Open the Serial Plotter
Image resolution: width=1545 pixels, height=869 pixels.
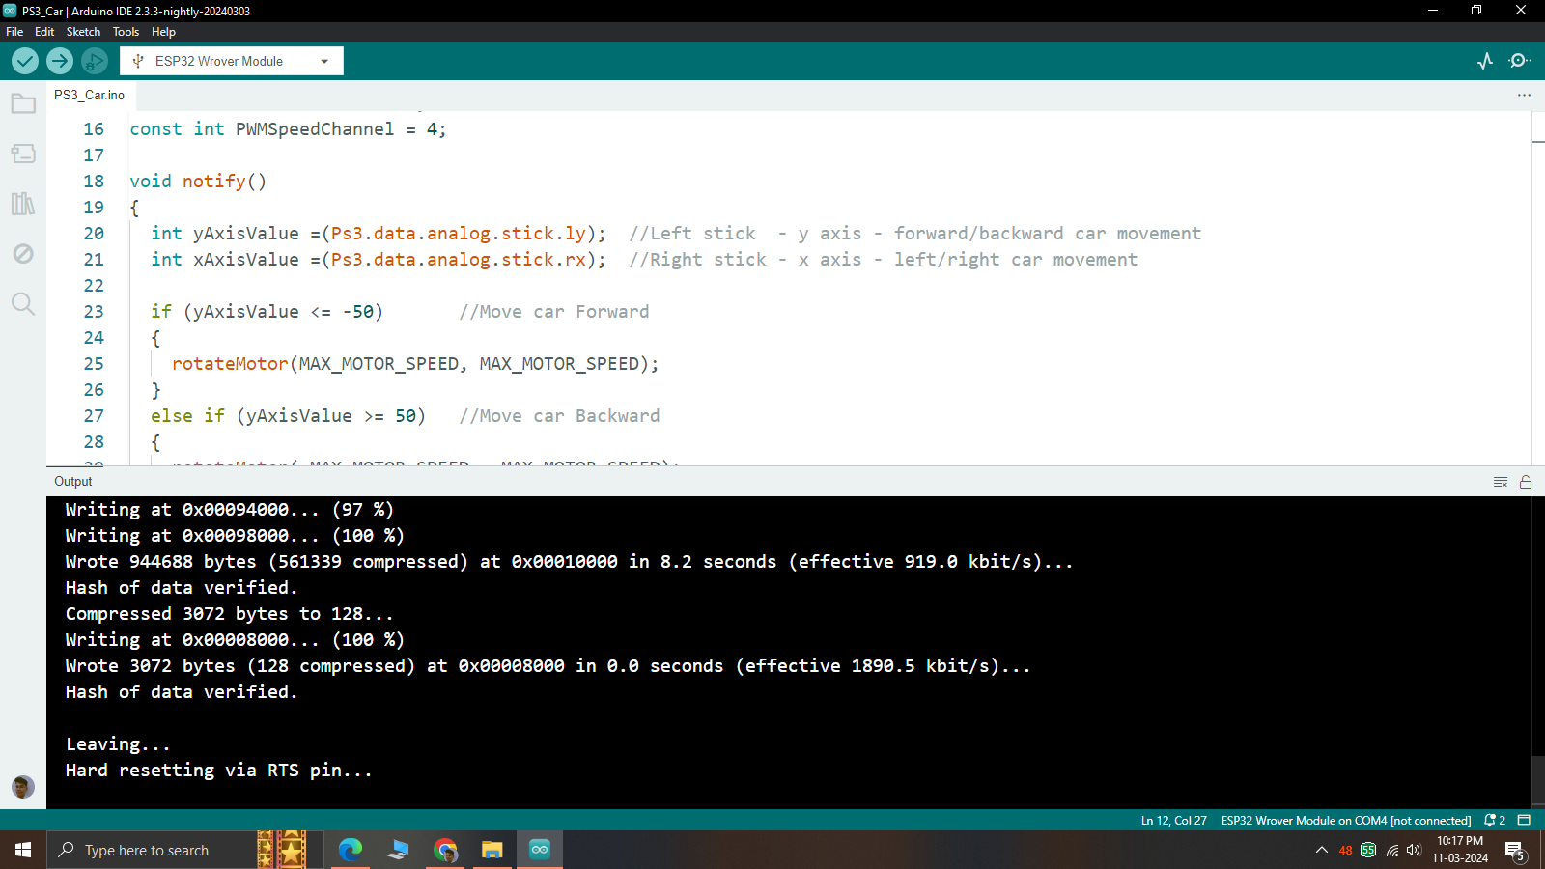1485,61
